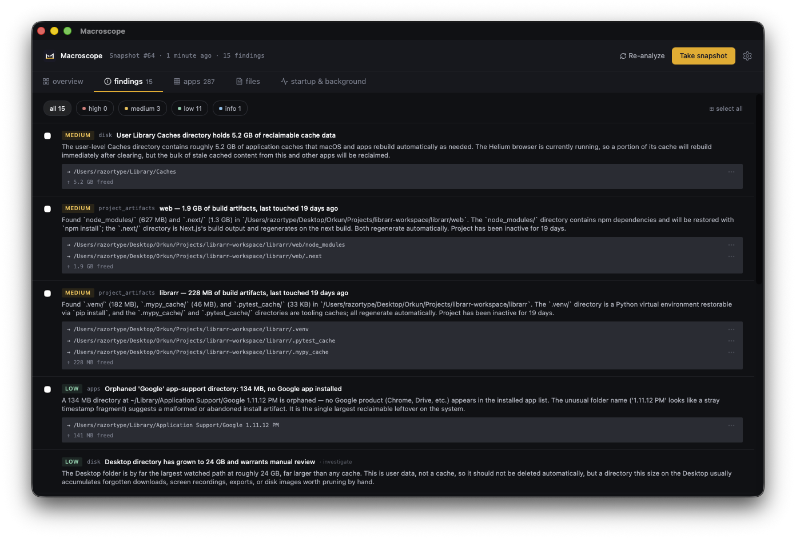Show only info findings
The width and height of the screenshot is (796, 539).
(230, 108)
